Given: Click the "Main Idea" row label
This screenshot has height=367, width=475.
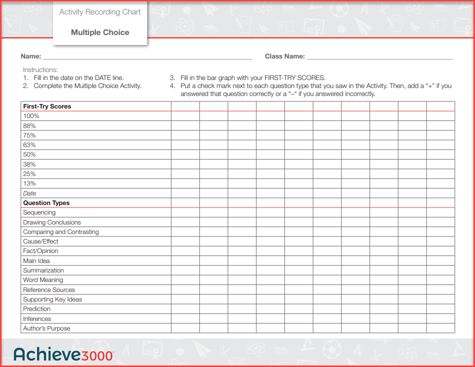Looking at the screenshot, I should point(37,261).
